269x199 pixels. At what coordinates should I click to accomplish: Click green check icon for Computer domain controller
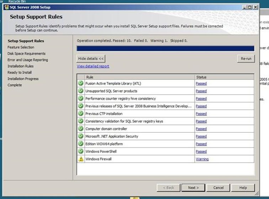(81, 129)
